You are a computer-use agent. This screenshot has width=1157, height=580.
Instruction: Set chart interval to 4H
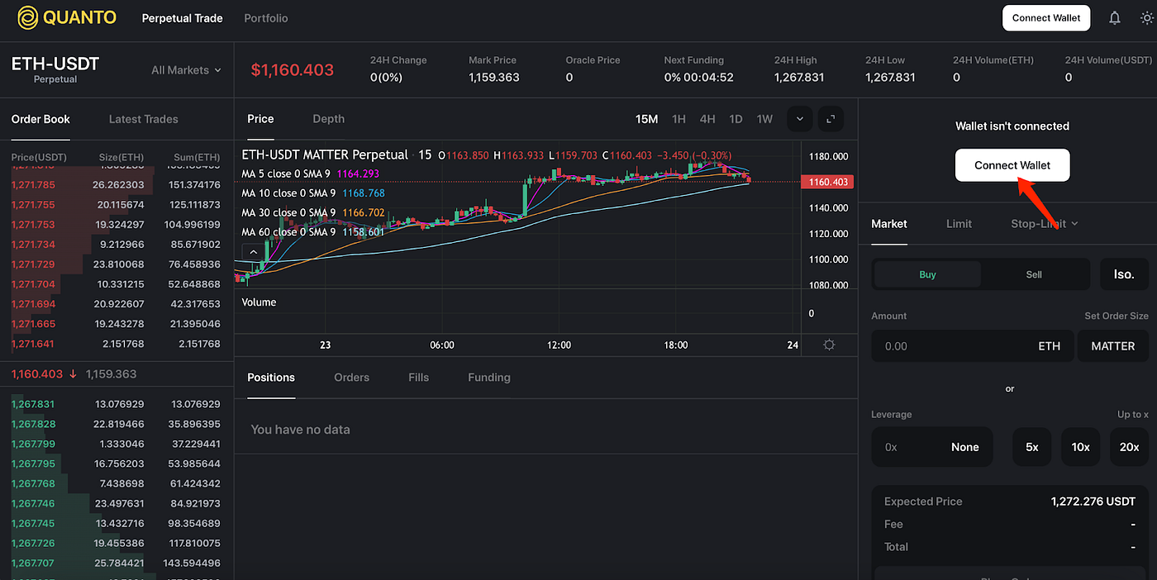coord(707,119)
